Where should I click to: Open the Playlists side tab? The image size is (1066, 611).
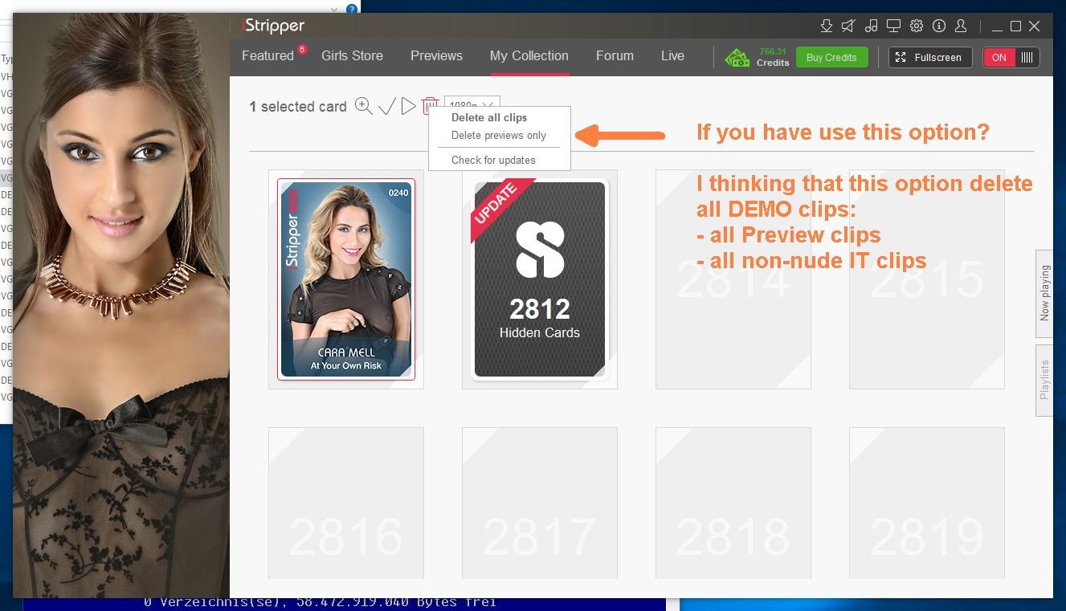pyautogui.click(x=1044, y=380)
